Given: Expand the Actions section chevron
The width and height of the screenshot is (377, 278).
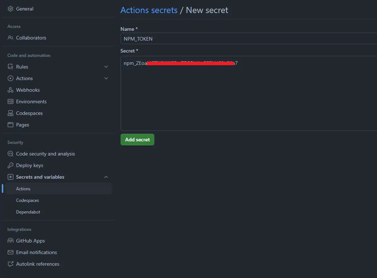Looking at the screenshot, I should pyautogui.click(x=106, y=78).
